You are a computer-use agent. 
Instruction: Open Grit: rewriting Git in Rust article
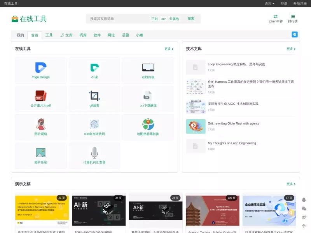pyautogui.click(x=233, y=123)
